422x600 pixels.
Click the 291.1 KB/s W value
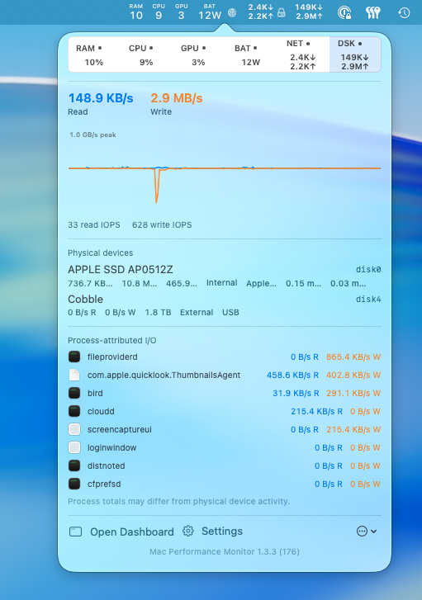pyautogui.click(x=353, y=393)
